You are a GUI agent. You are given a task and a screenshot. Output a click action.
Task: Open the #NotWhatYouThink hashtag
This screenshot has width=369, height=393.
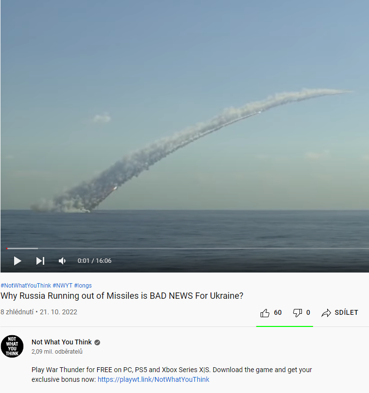pos(26,286)
